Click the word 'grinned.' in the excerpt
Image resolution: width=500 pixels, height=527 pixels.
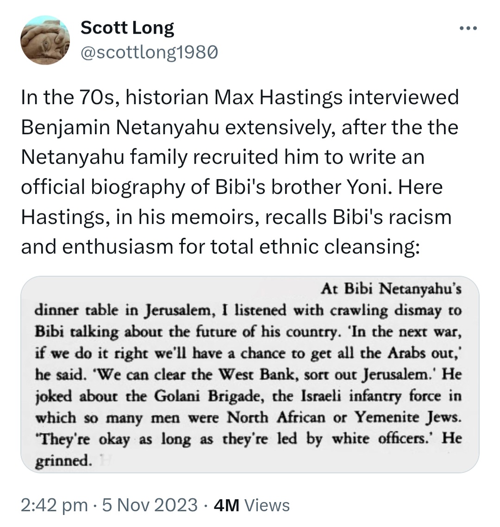[x=63, y=461]
